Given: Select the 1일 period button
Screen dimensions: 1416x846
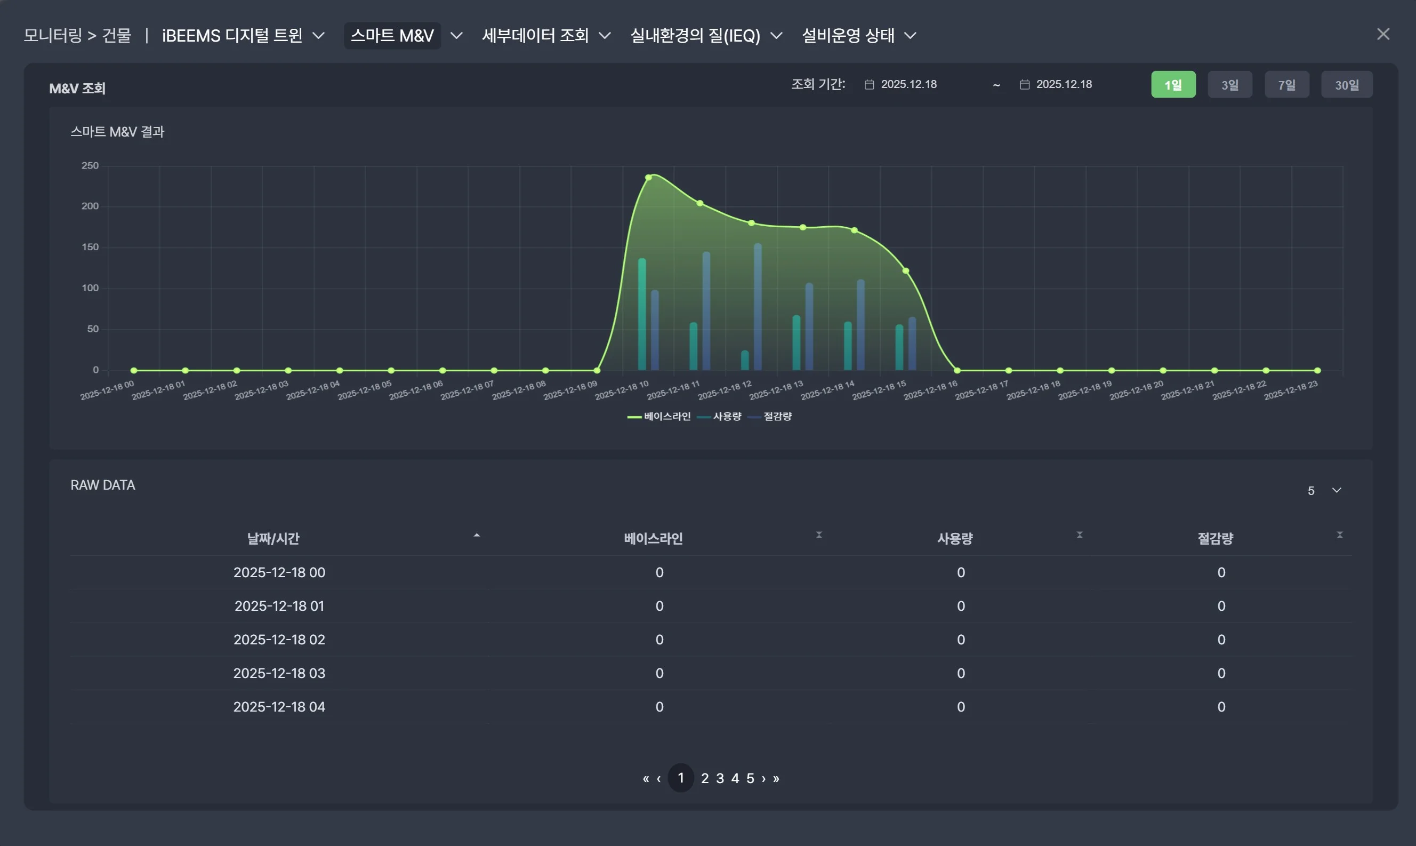Looking at the screenshot, I should pyautogui.click(x=1173, y=84).
